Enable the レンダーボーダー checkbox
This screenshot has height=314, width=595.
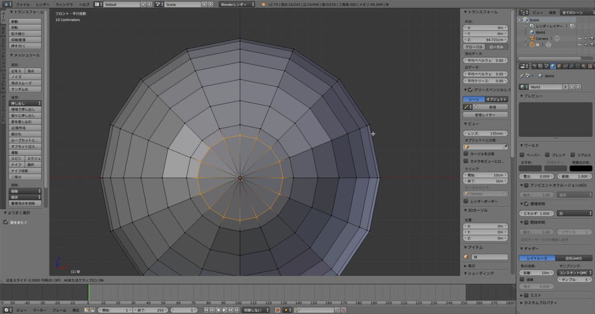466,201
